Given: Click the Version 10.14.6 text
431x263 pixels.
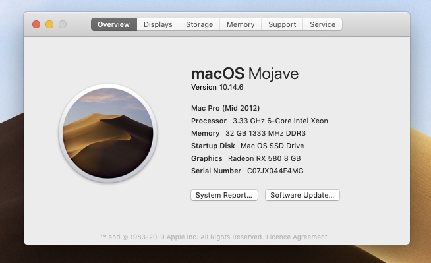Looking at the screenshot, I should point(217,88).
